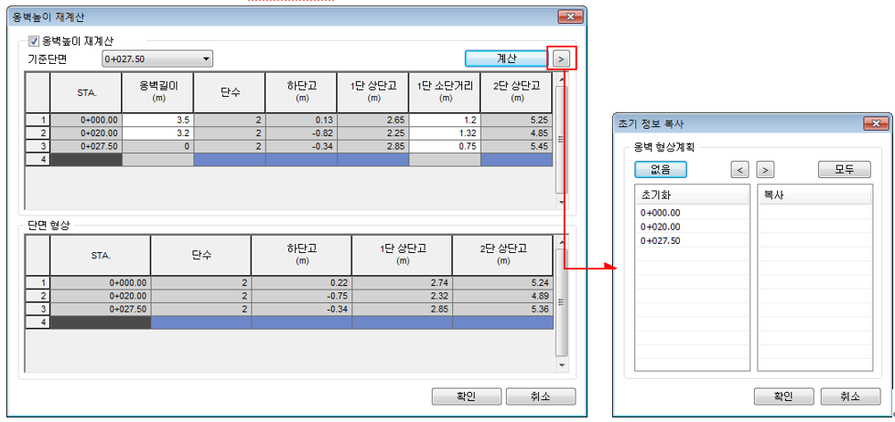The width and height of the screenshot is (895, 422).
Task: Click the 모두 button
Action: 844,170
